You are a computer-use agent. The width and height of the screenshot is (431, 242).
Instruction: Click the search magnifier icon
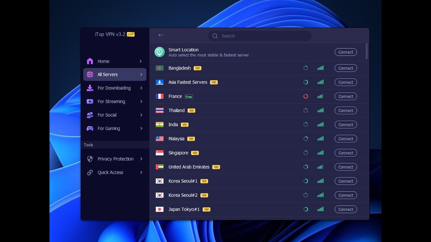pos(215,36)
